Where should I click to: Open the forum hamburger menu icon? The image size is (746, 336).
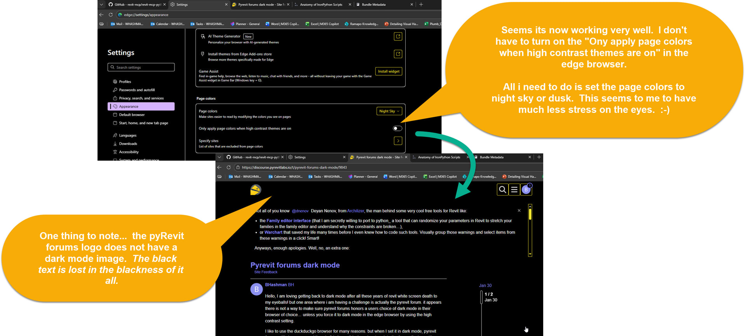click(x=514, y=190)
